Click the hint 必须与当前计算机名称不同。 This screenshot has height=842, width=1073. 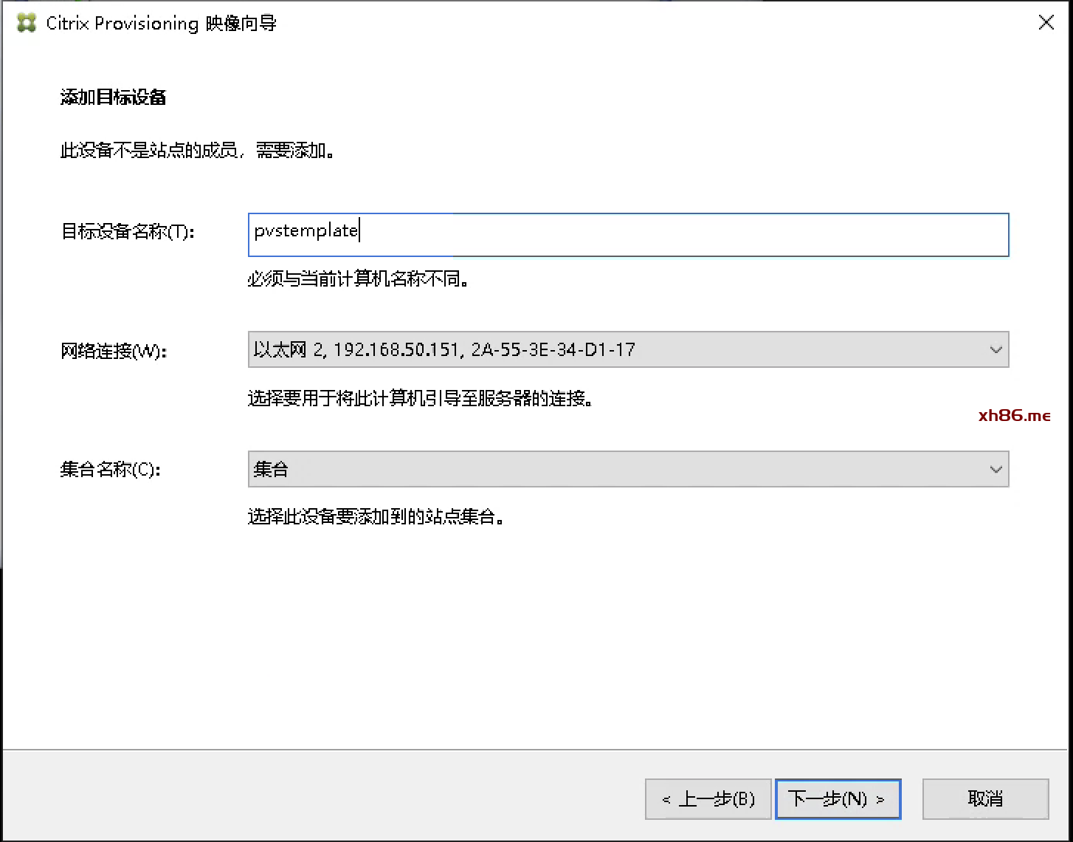tap(359, 279)
